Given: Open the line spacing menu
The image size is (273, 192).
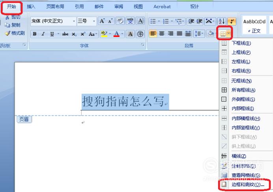Looking at the screenshot, I should (x=199, y=33).
